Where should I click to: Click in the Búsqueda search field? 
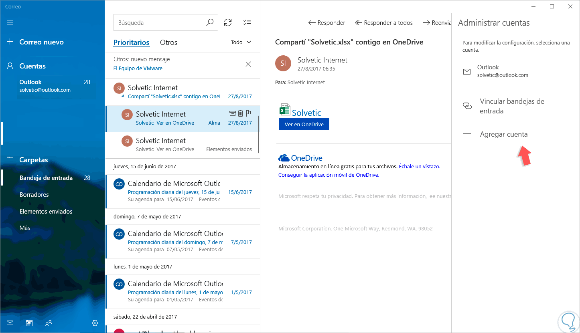tap(160, 23)
